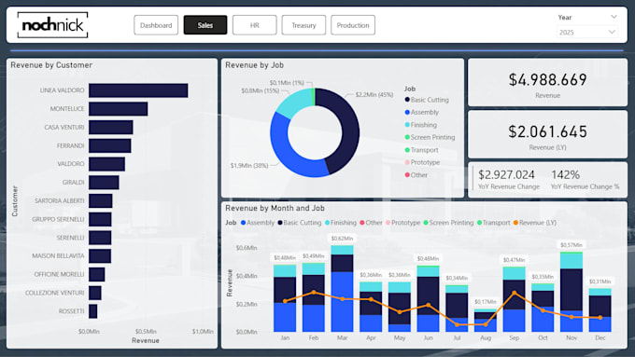The height and width of the screenshot is (357, 635).
Task: Select Prototype legend dot in Revenue by Job
Action: coord(407,162)
